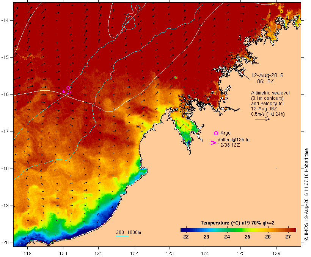Click the 121 longitude axis label
This screenshot has height=257, width=311.
point(98,253)
